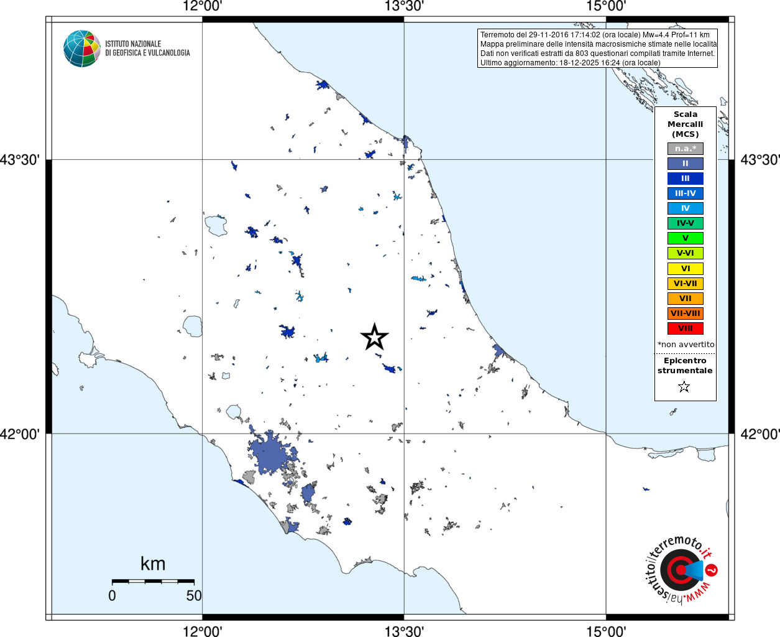Click the INGV globe logo

82,49
